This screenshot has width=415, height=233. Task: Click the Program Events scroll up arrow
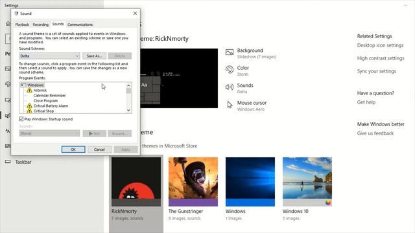point(128,85)
